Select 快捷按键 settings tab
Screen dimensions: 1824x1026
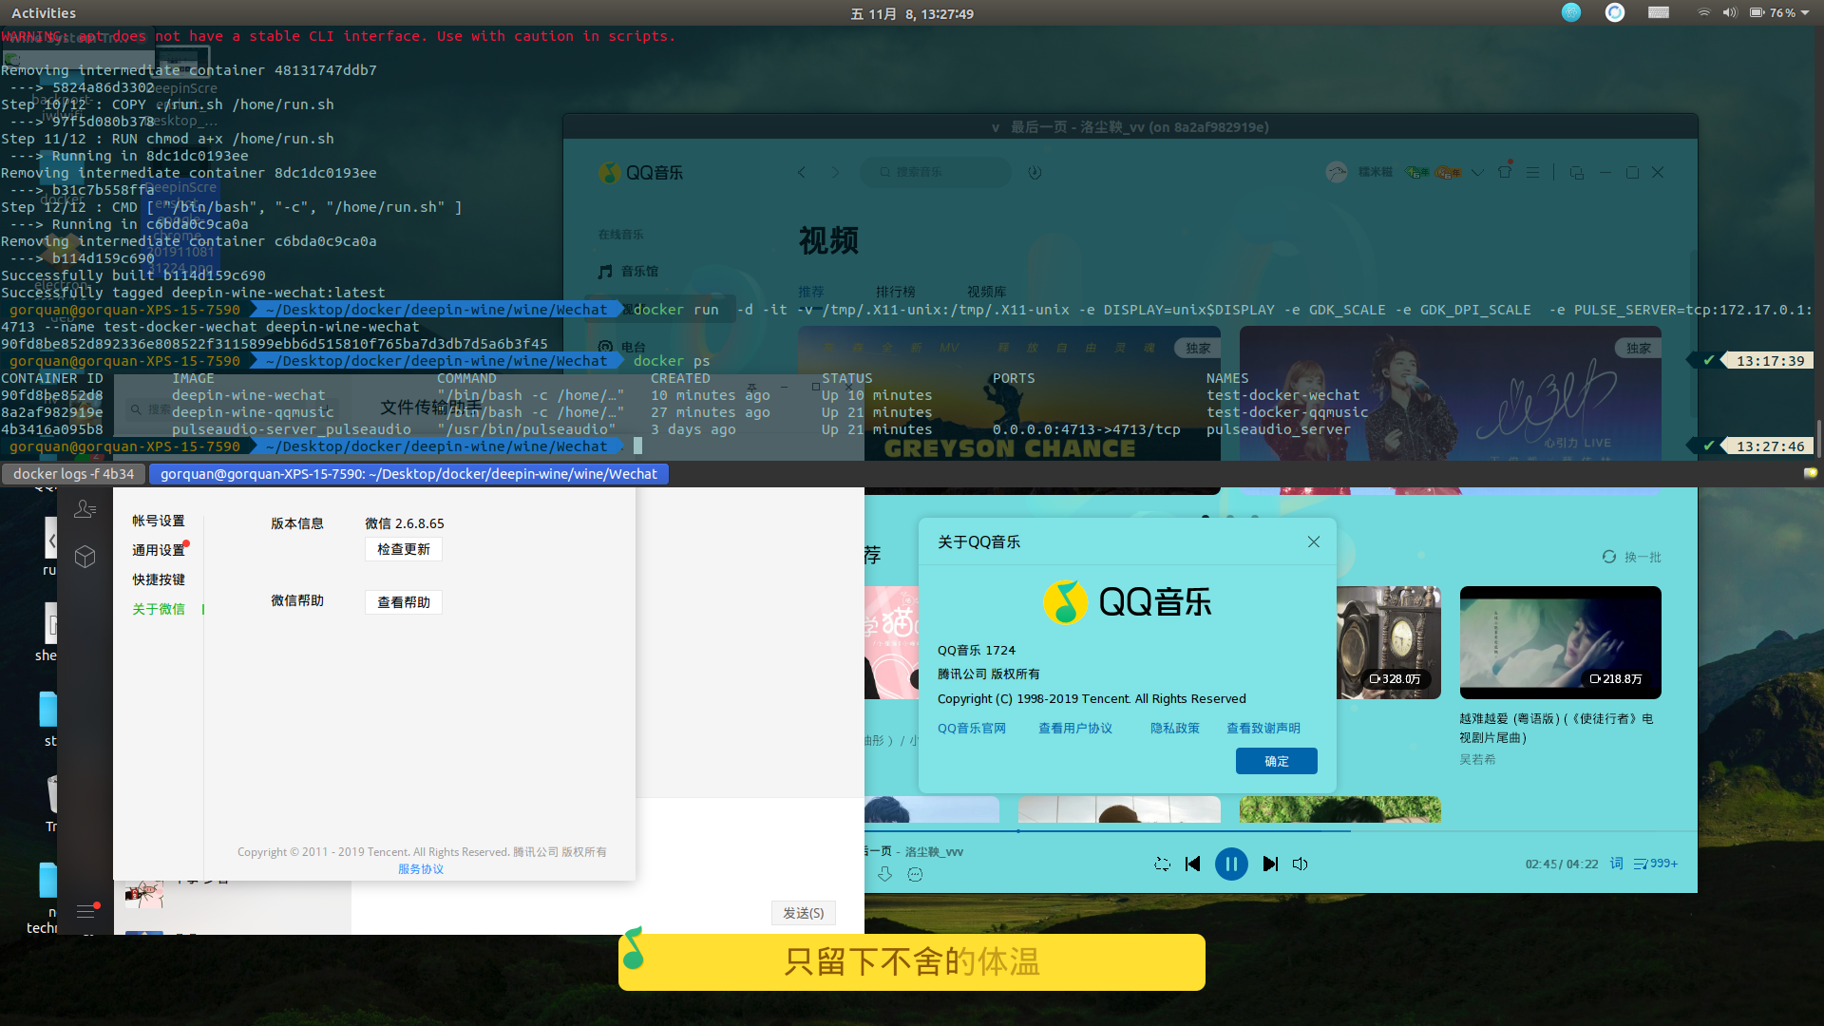[x=159, y=579]
